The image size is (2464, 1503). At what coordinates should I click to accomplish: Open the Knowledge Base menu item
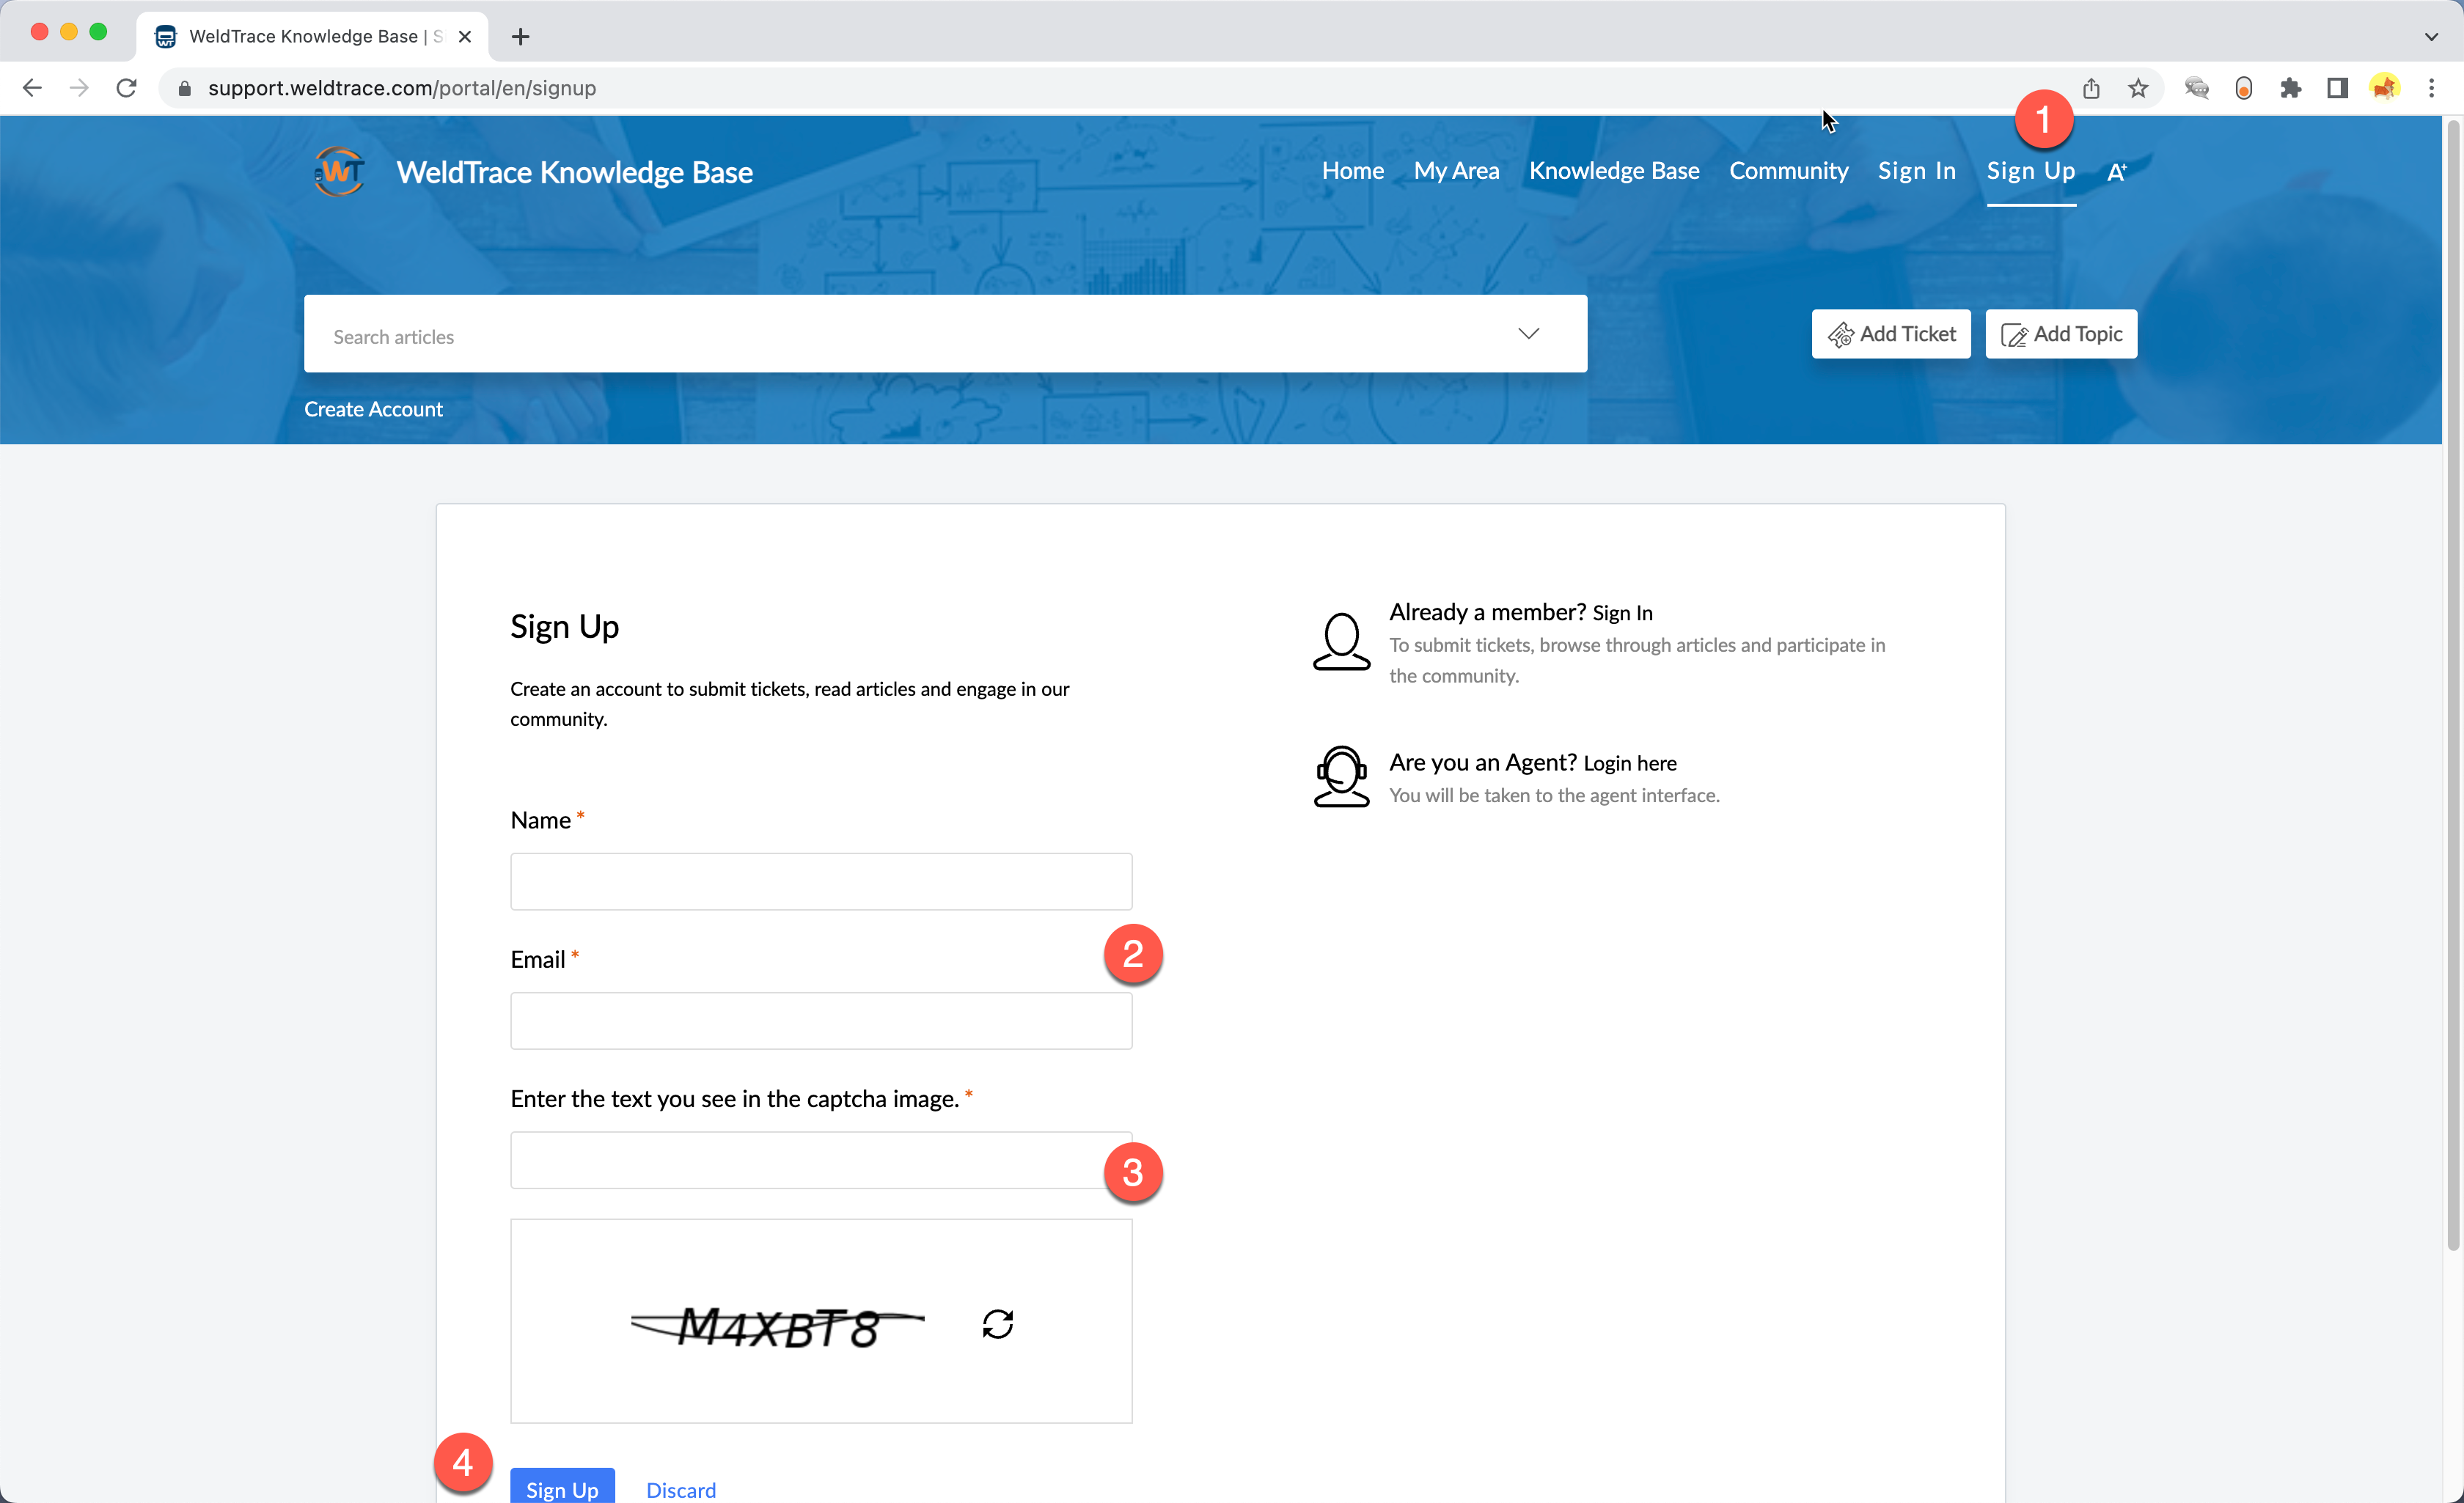click(x=1614, y=171)
